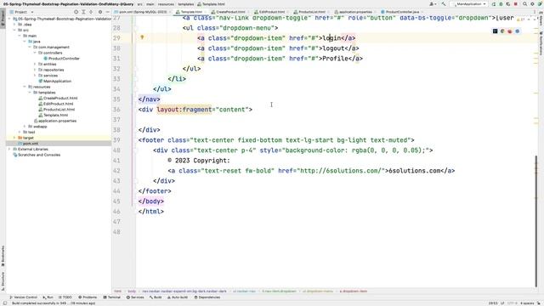Open the Auto-build tool window
Screen dimensions: 544x306
click(178, 297)
